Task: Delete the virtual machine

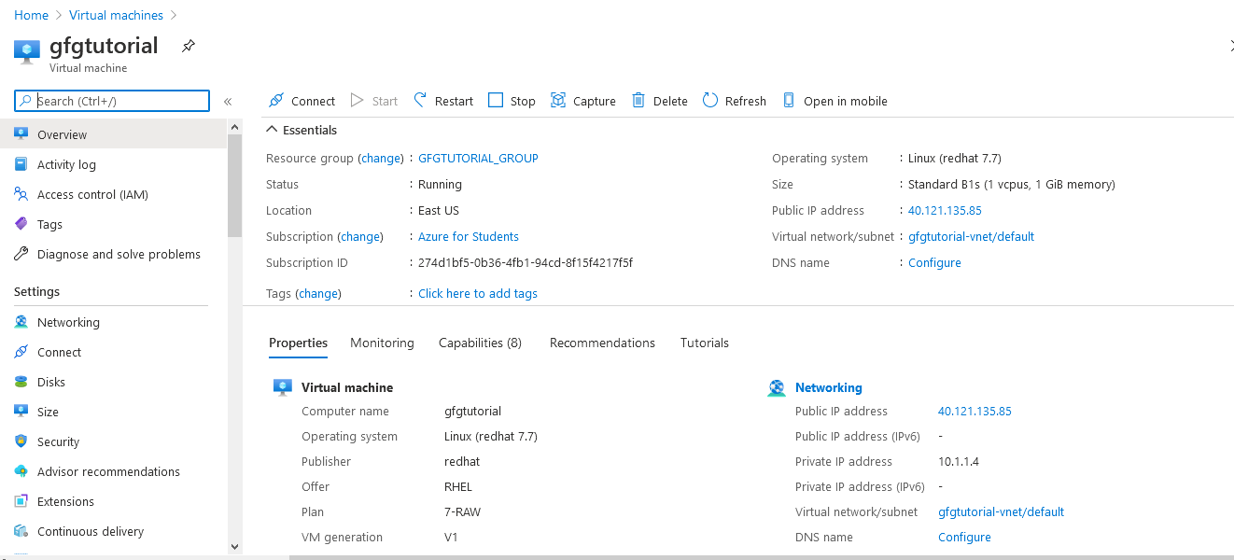Action: (x=659, y=100)
